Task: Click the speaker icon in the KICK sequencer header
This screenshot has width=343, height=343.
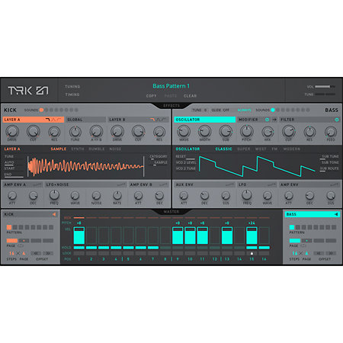Action: pos(54,214)
